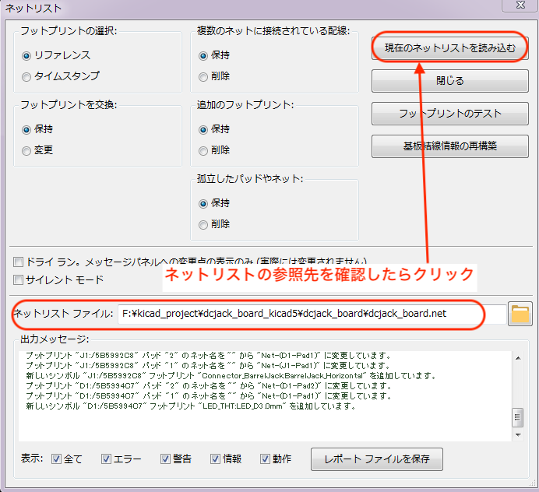This screenshot has width=539, height=492.
Task: Click 基板結線情報の再構築 button
Action: click(449, 146)
